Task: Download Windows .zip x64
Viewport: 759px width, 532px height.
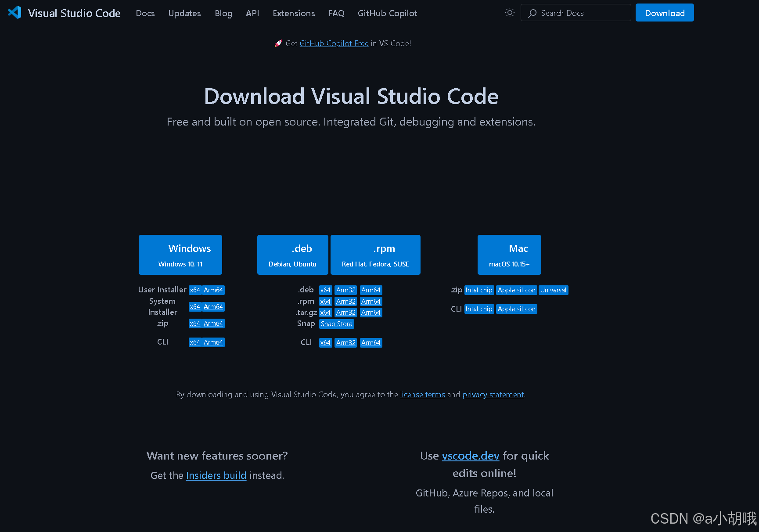Action: [x=195, y=324]
